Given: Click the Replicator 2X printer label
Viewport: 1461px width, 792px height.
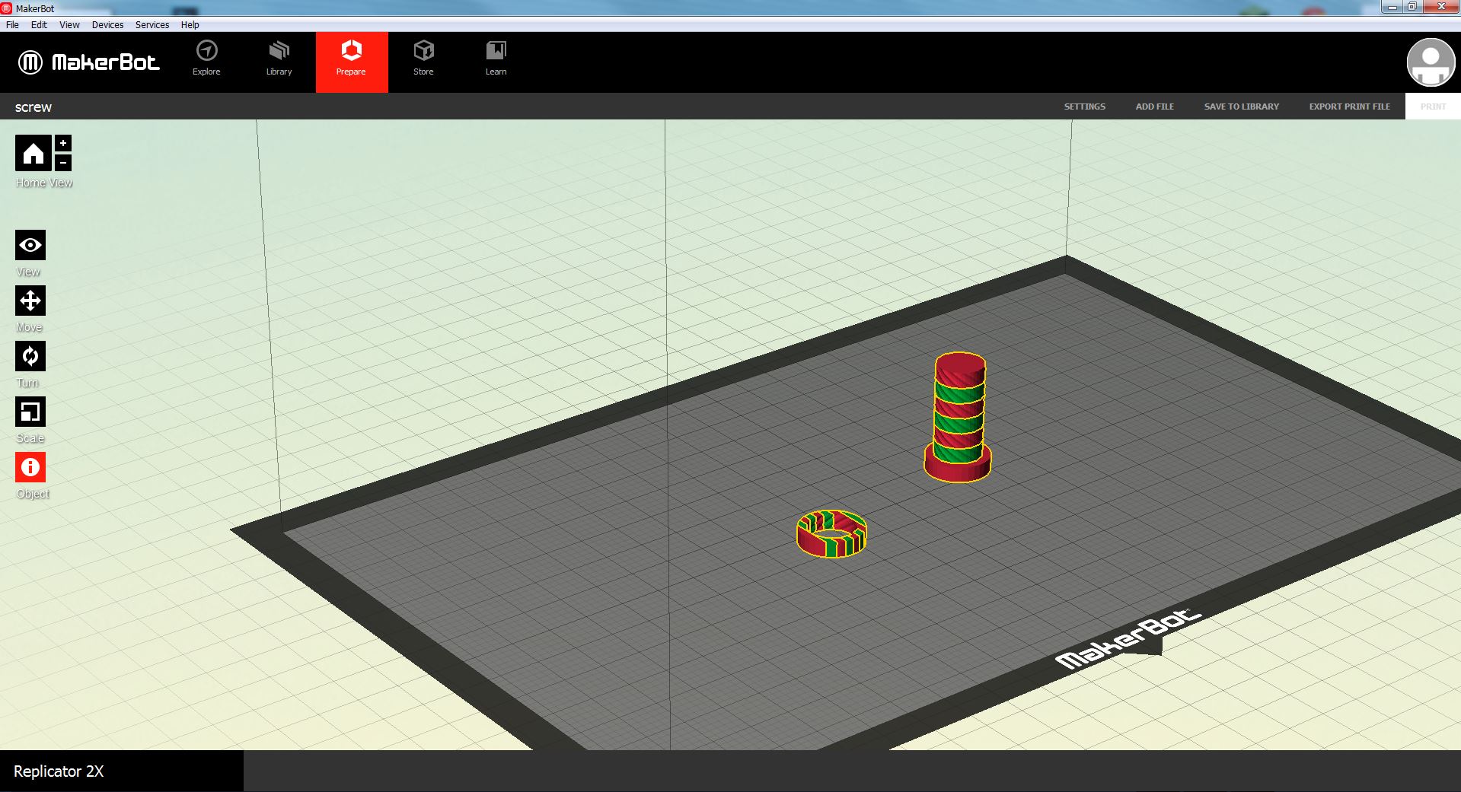Looking at the screenshot, I should [x=59, y=771].
